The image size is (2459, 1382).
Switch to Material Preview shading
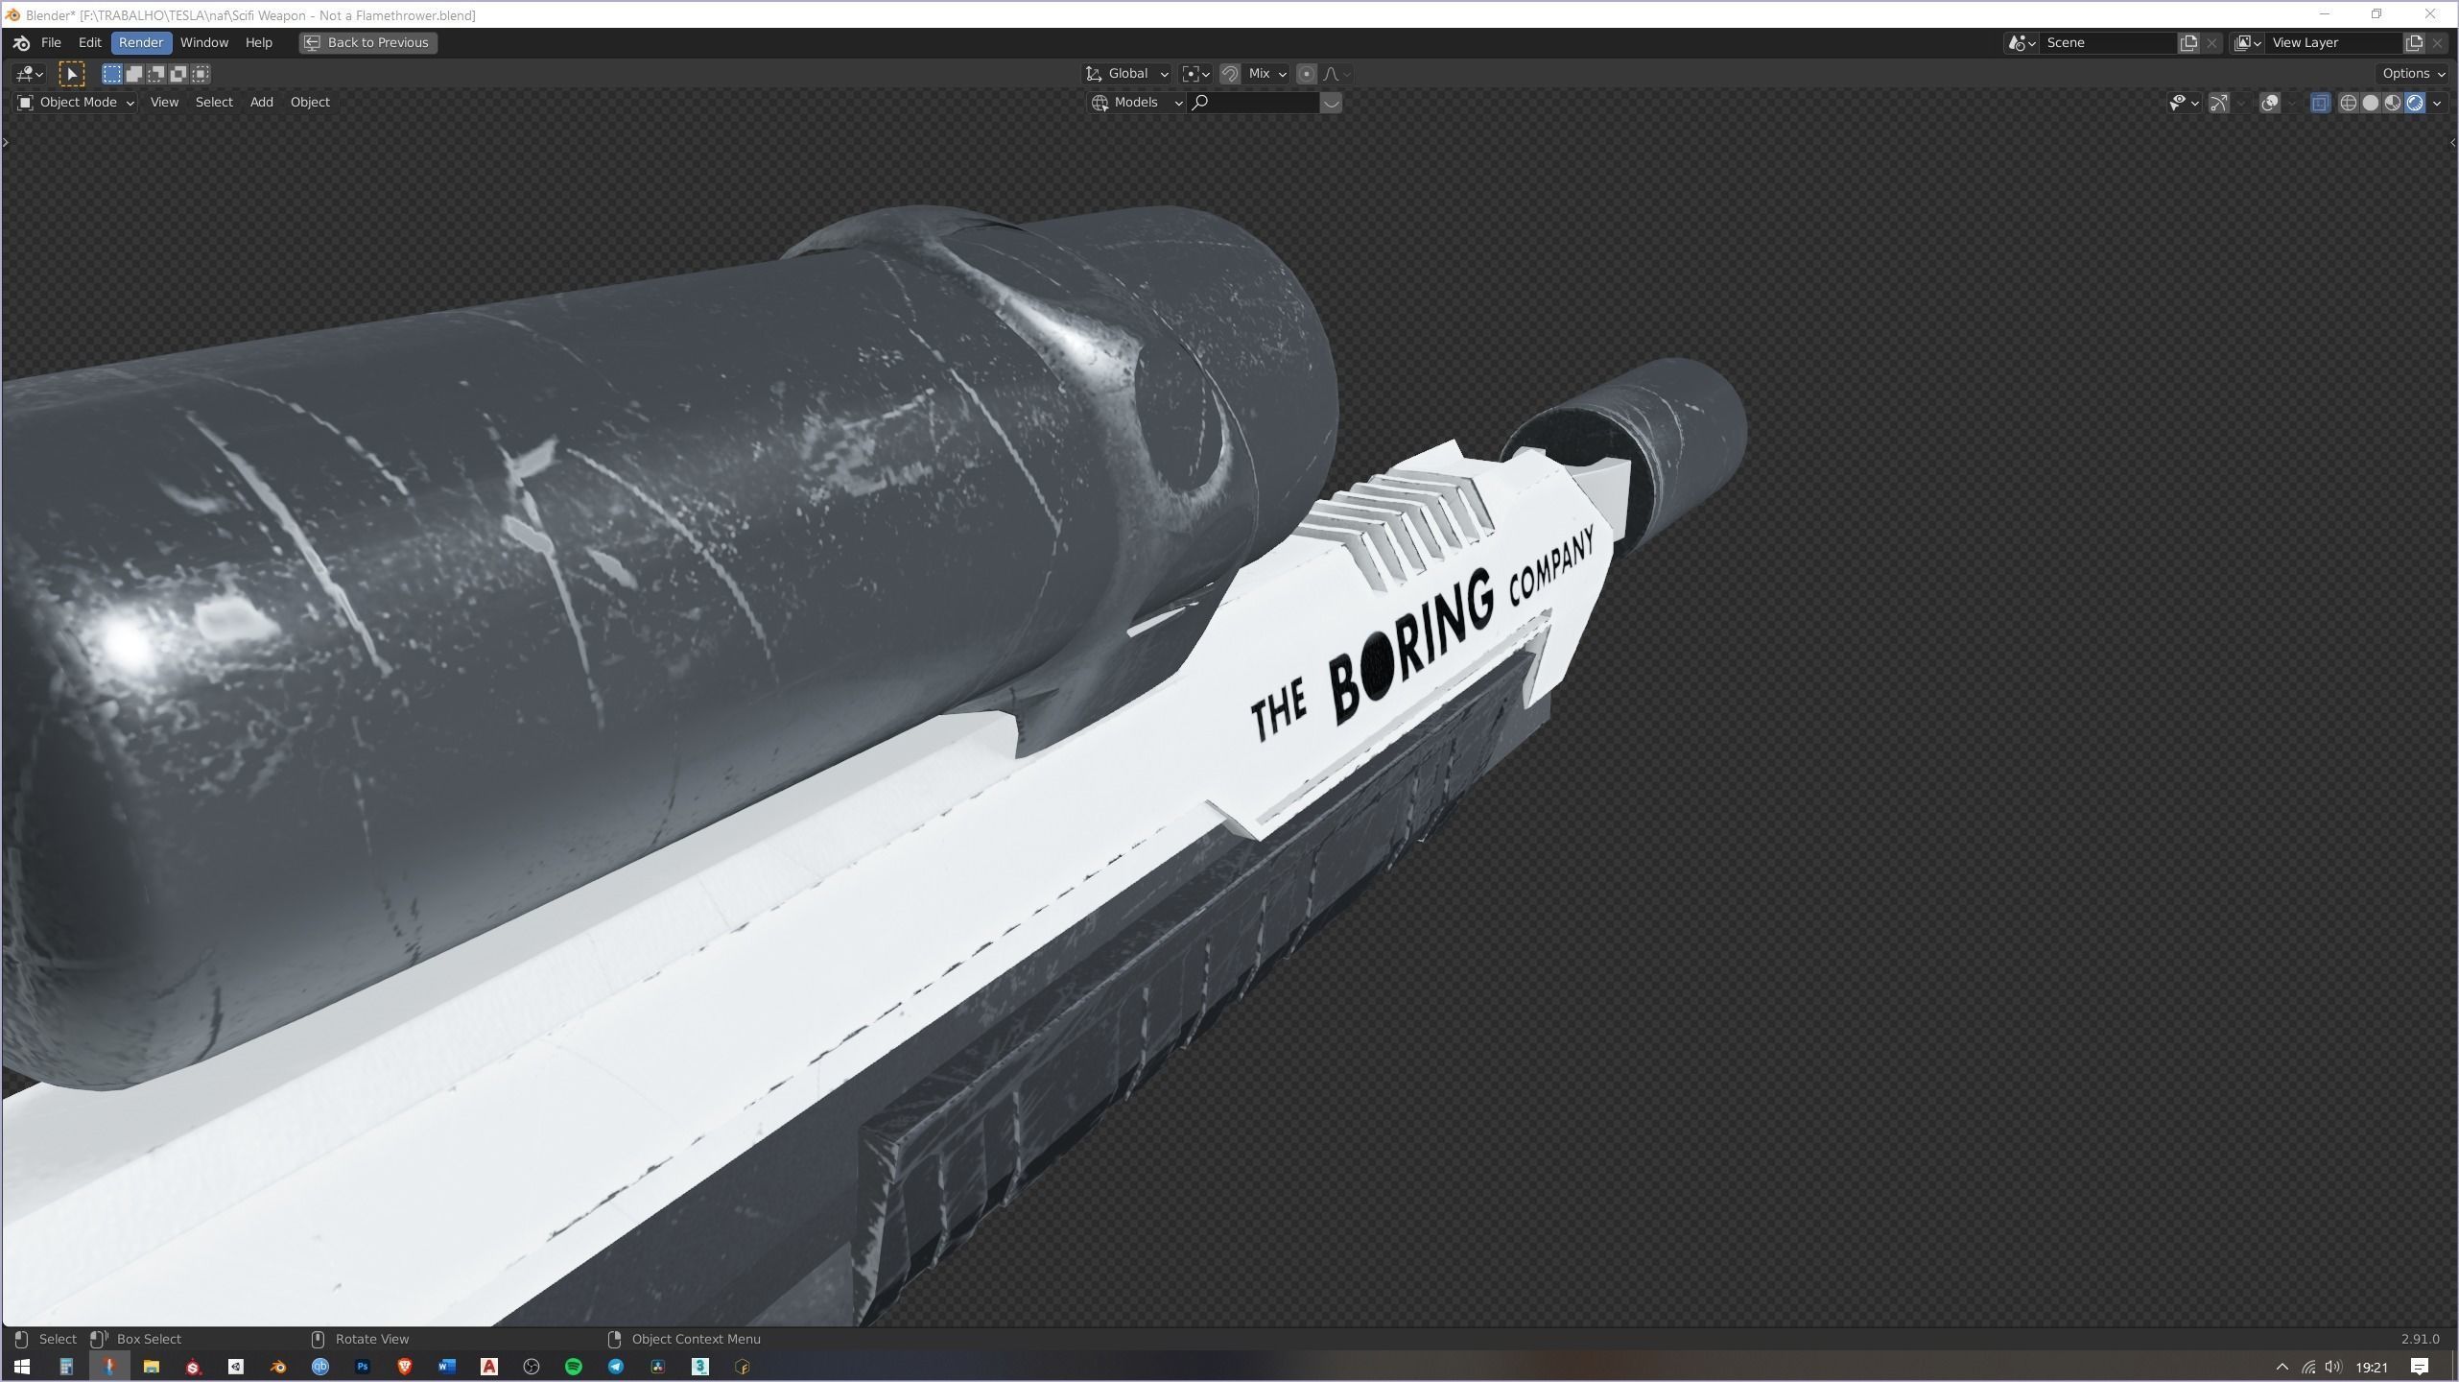coord(2392,103)
